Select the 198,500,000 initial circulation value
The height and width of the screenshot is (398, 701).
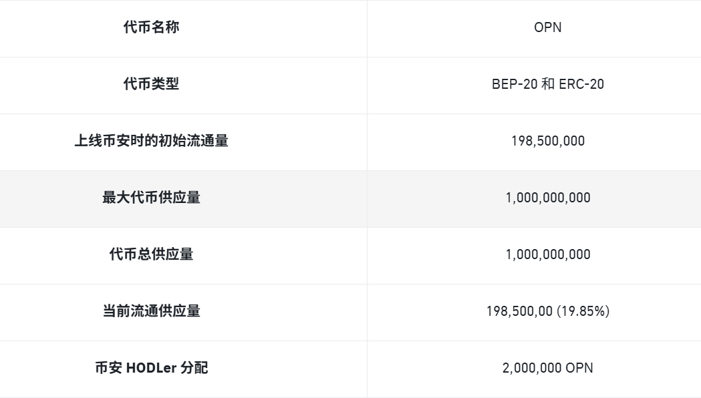coord(547,141)
